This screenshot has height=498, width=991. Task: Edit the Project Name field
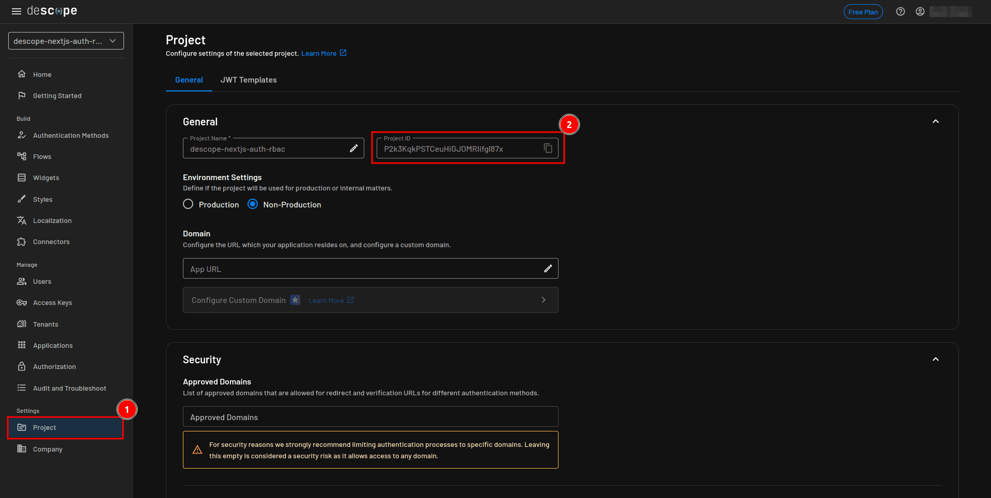pos(354,148)
